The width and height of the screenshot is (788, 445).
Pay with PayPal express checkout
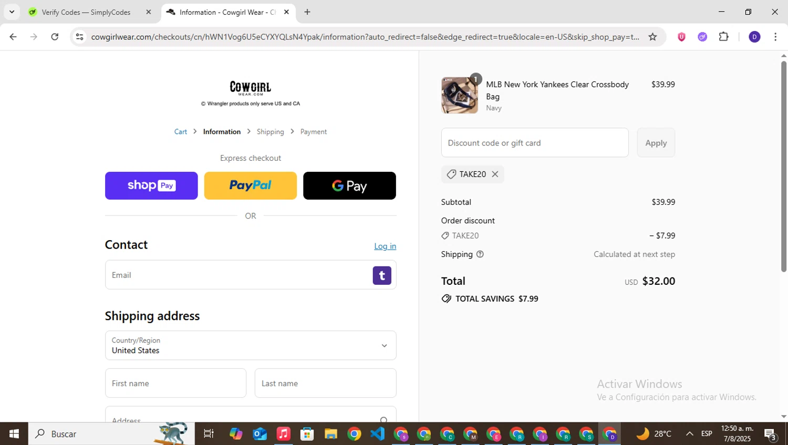[x=250, y=185]
